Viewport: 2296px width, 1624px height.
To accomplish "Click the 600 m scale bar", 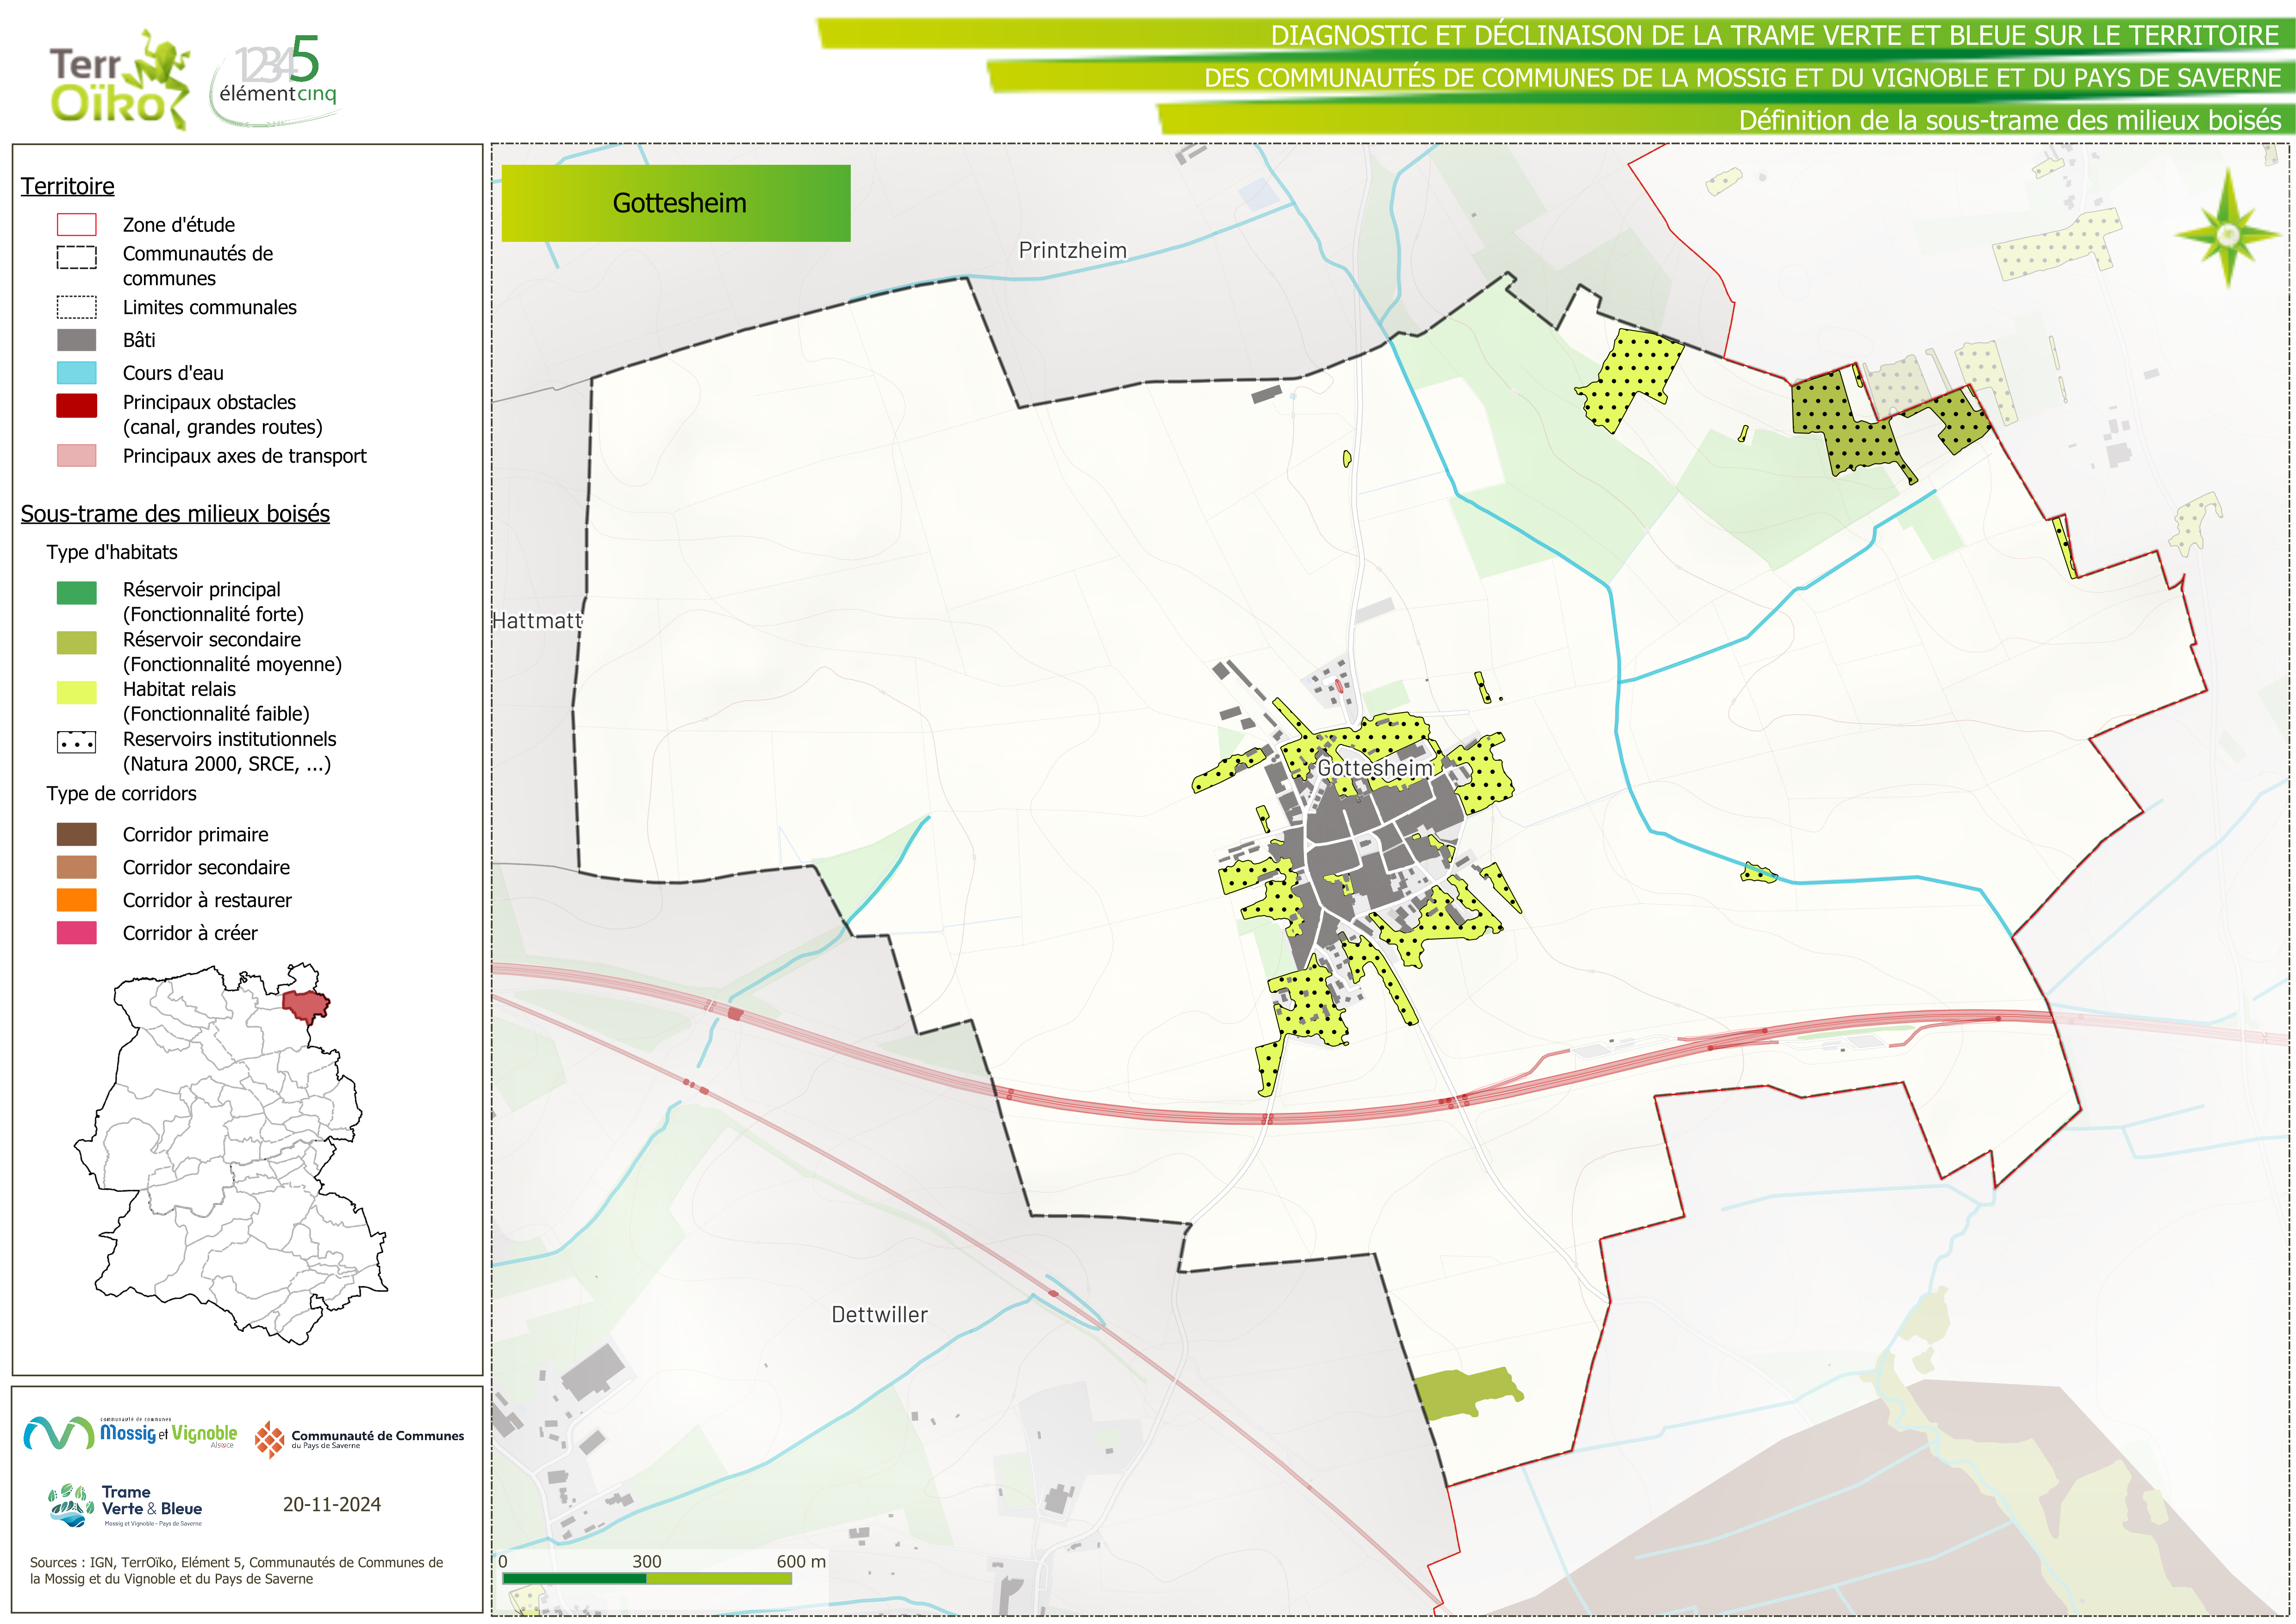I will coord(647,1578).
